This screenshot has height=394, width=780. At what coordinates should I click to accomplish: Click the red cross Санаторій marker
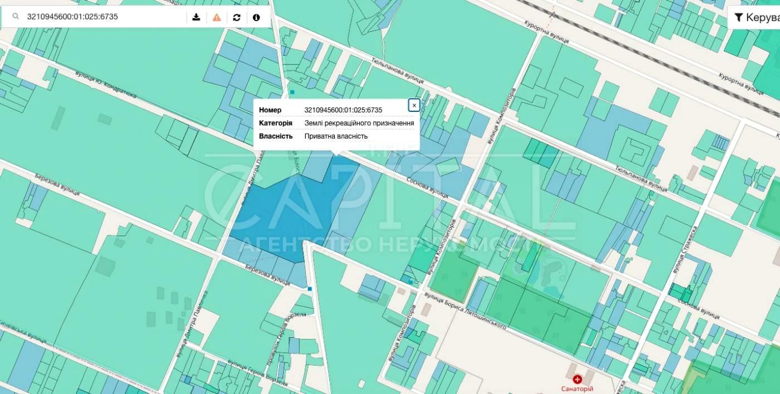(x=577, y=379)
